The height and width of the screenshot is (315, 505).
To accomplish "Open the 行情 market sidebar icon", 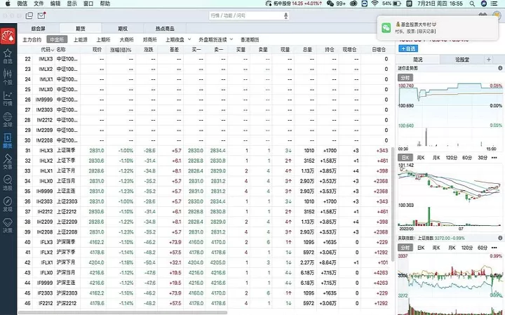I will point(8,98).
